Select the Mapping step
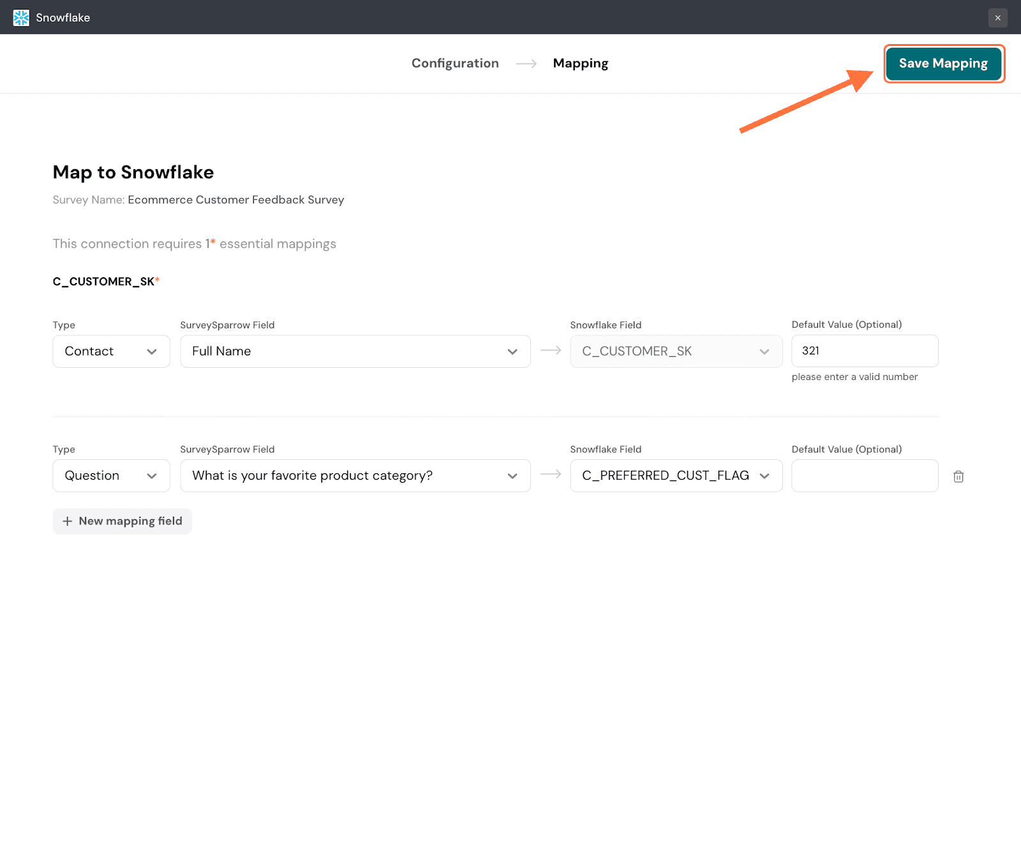 [x=580, y=63]
